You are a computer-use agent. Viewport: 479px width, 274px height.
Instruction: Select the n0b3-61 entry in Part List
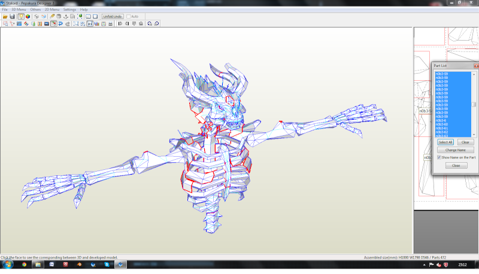453,129
